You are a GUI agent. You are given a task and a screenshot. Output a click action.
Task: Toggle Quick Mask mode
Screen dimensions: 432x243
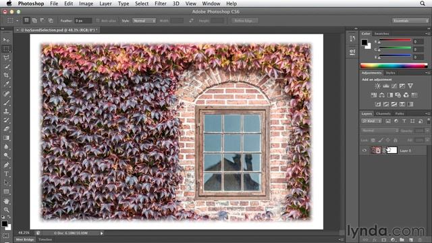tap(6, 236)
